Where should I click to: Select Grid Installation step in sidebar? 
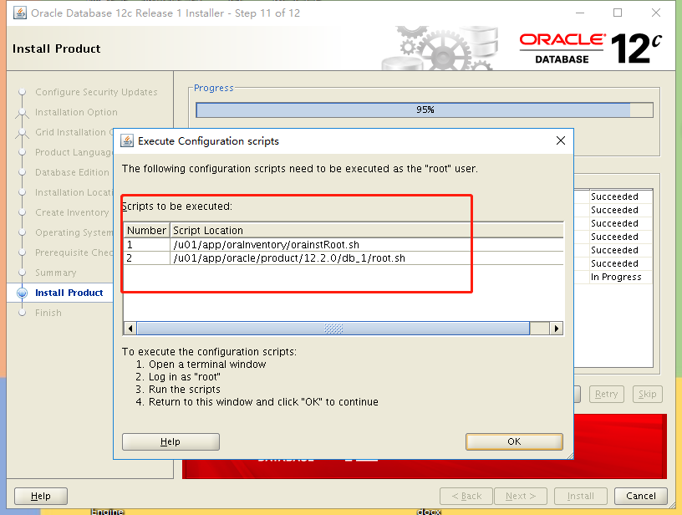click(74, 132)
